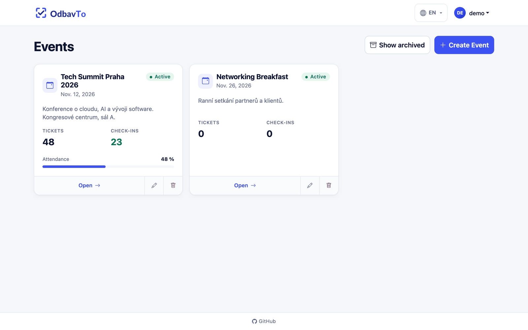Delete Tech Summit Praha with trash icon
528x330 pixels.
(173, 185)
